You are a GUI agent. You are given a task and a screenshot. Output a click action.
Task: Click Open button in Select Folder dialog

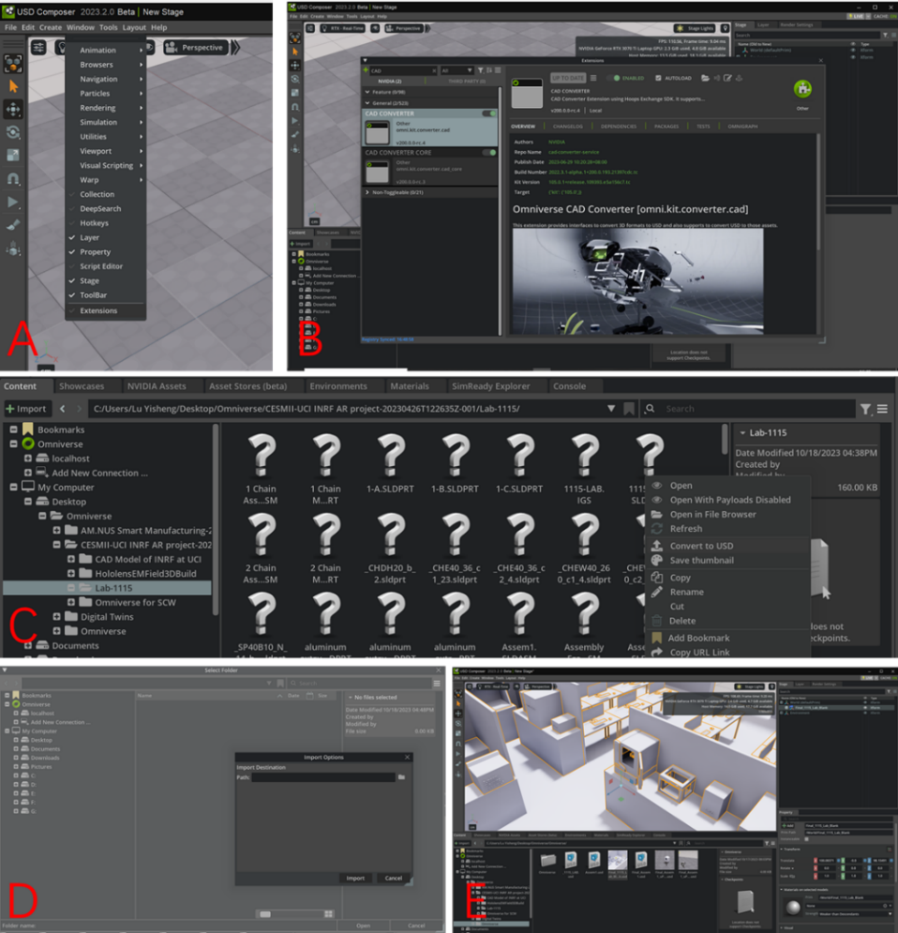pos(364,925)
